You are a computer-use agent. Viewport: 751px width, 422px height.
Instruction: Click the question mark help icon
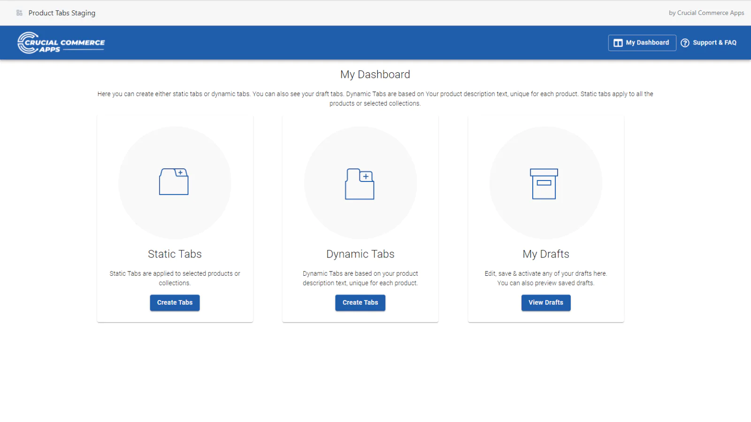pos(685,43)
